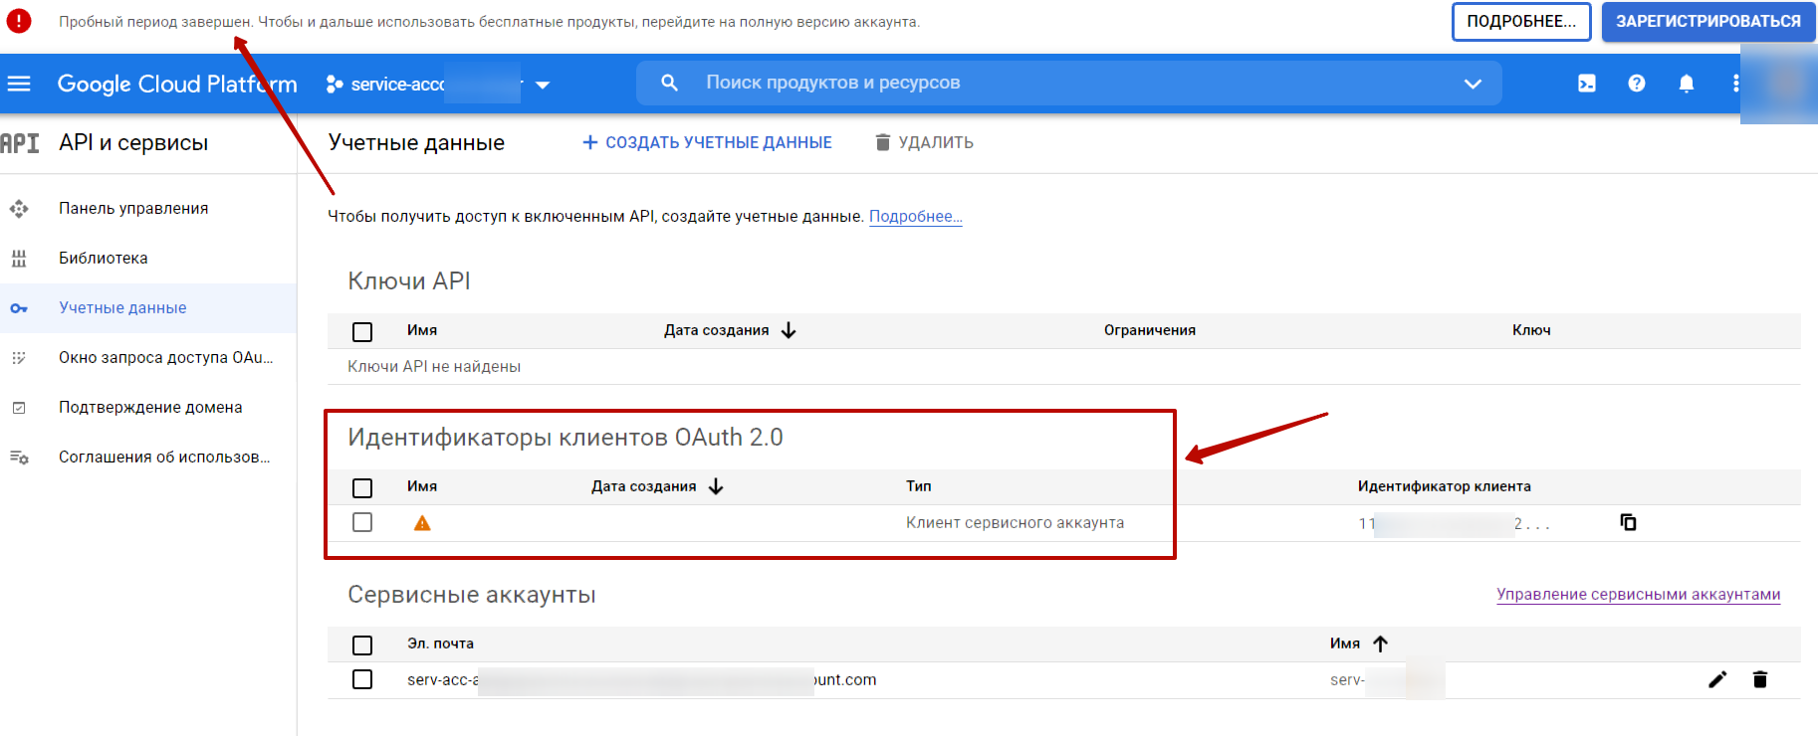Open the hamburger navigation menu

point(19,84)
